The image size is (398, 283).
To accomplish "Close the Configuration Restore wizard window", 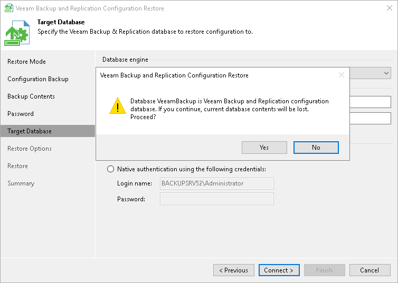I will coord(390,8).
